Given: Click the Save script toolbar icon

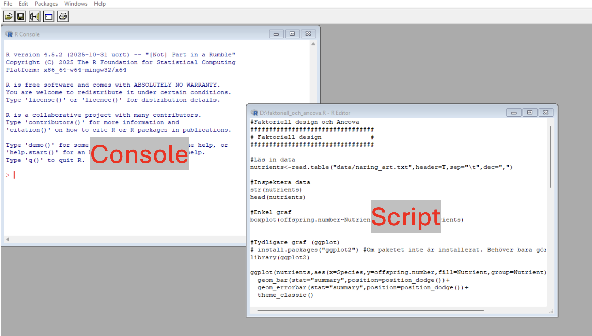Looking at the screenshot, I should pos(21,17).
